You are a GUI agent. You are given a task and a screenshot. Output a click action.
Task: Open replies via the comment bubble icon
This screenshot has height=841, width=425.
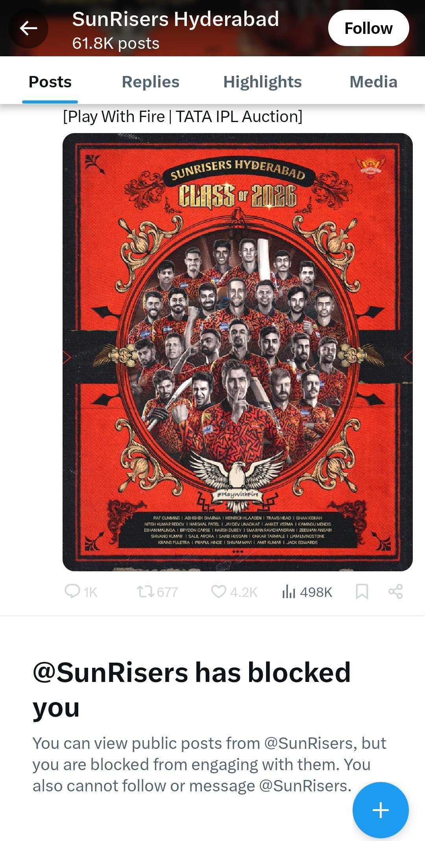(72, 591)
